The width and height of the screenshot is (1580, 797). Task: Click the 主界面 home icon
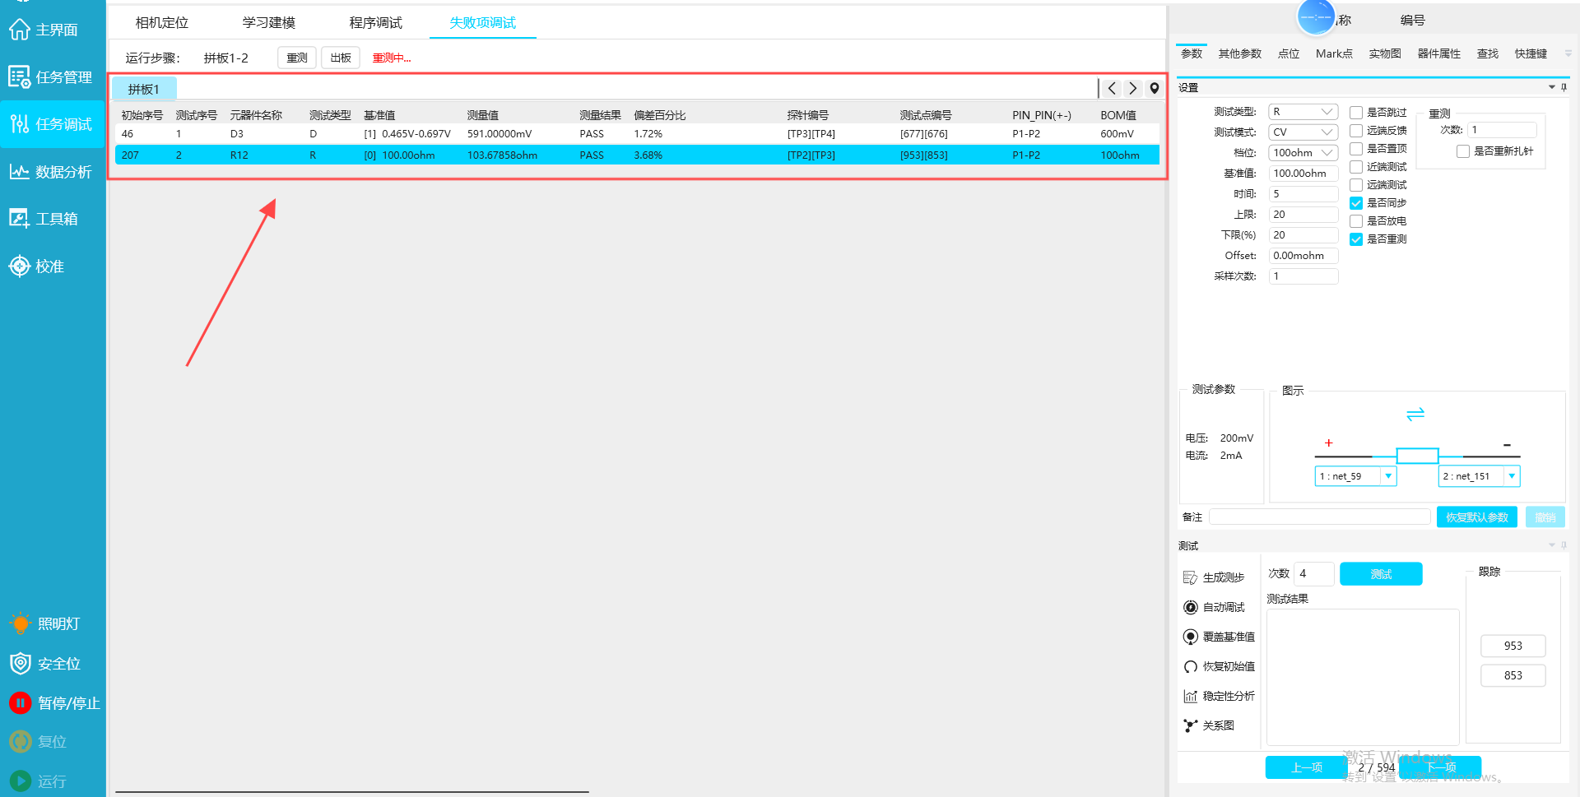click(x=20, y=30)
